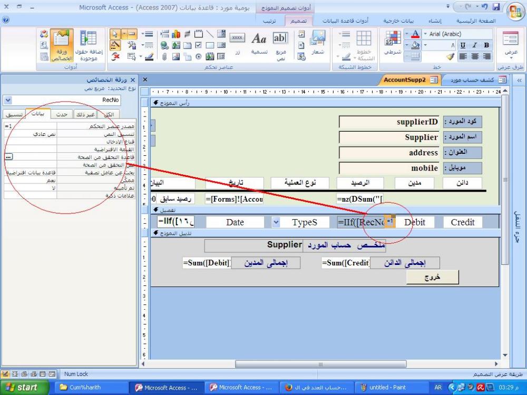Image resolution: width=527 pixels, height=395 pixels.
Task: Insert date and time icon
Action: (301, 56)
